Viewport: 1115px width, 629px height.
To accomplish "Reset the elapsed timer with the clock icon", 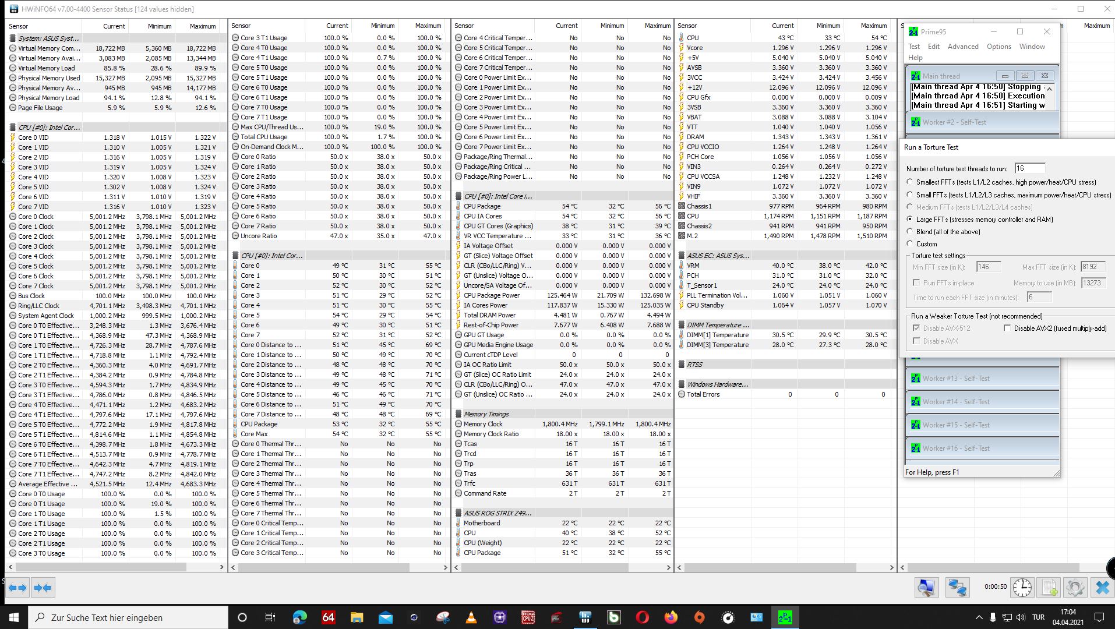I will (x=1022, y=587).
